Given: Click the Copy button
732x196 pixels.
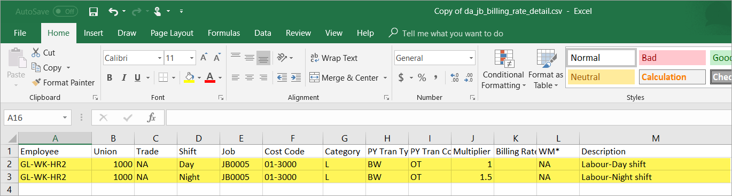Looking at the screenshot, I should pos(46,68).
